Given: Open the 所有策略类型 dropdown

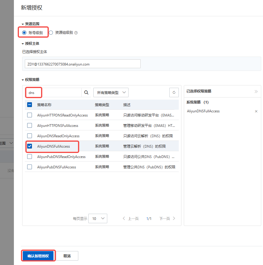Looking at the screenshot, I should tap(111, 92).
